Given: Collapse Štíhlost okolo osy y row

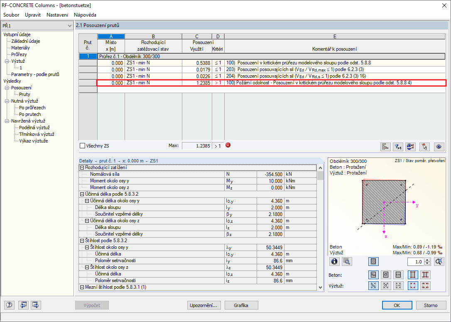Looking at the screenshot, I should coord(87,247).
